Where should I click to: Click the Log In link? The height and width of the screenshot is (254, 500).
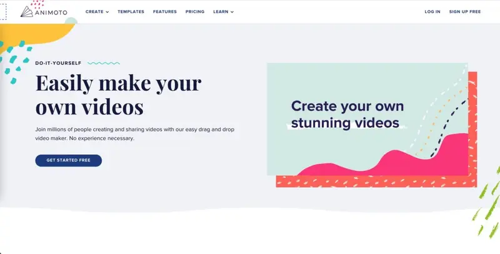point(432,12)
